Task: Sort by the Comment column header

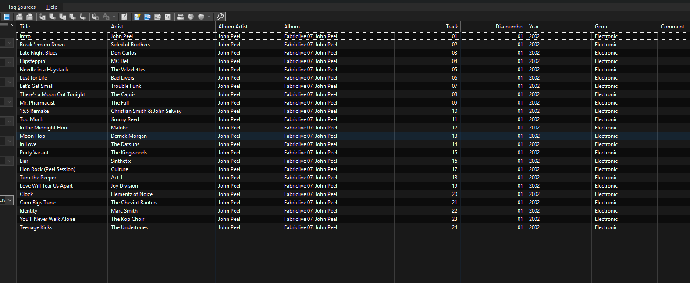Action: (674, 27)
